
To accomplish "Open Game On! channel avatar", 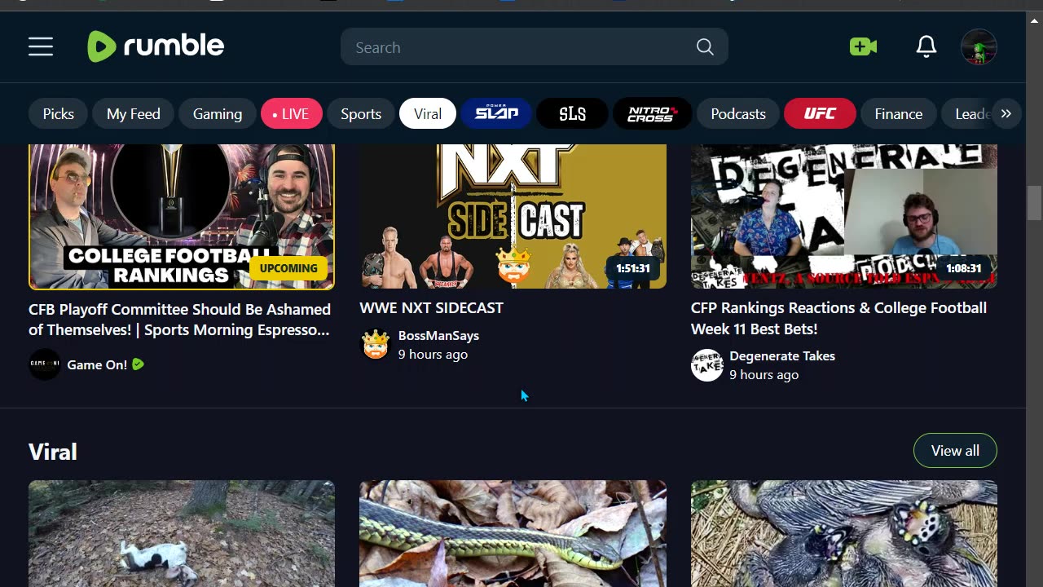I will tap(45, 364).
